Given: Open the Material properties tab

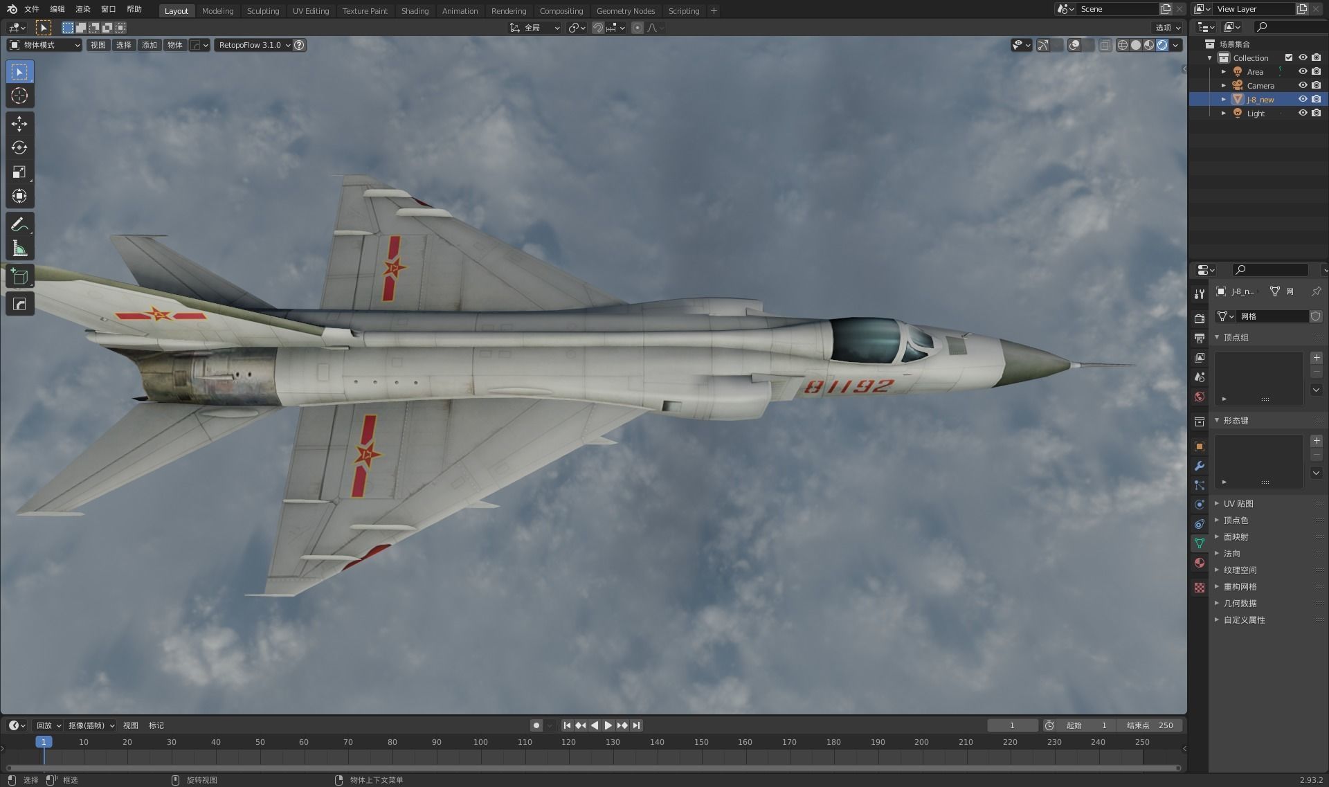Looking at the screenshot, I should click(x=1200, y=563).
